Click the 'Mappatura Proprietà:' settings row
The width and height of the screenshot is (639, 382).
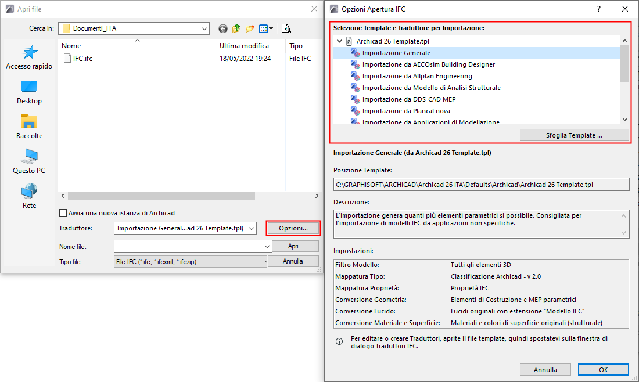pyautogui.click(x=482, y=288)
